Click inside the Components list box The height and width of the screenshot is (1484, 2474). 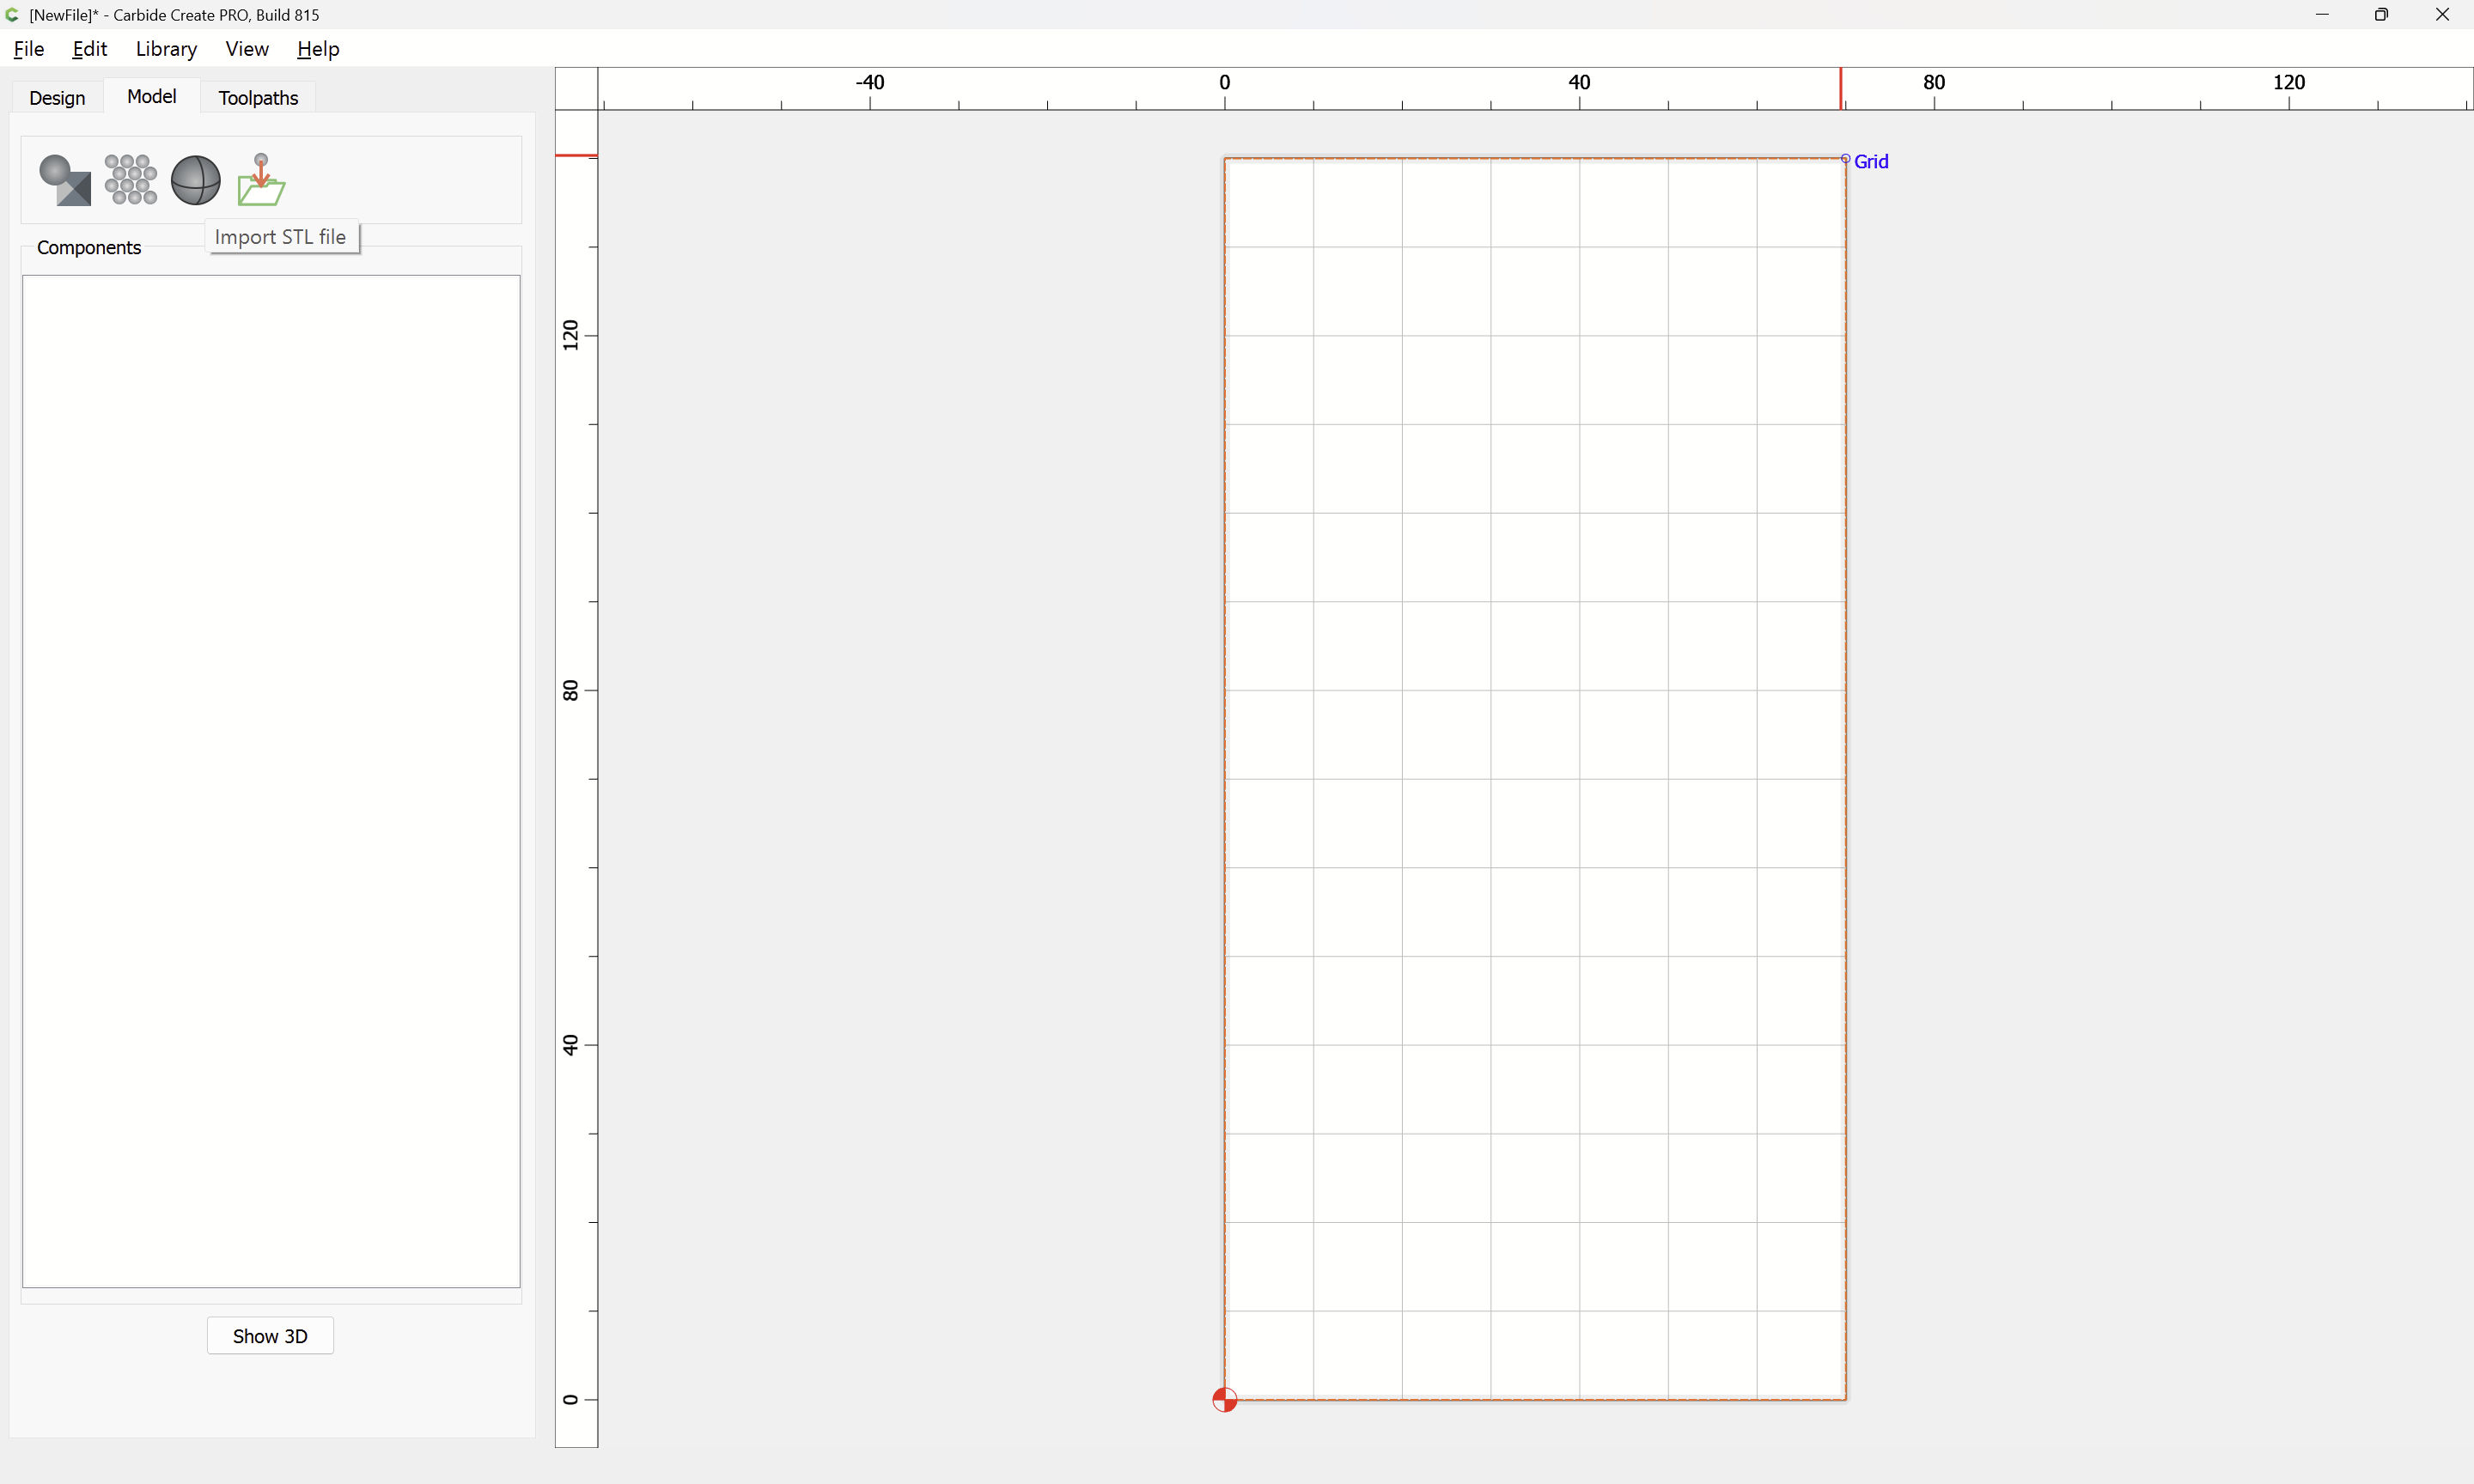point(271,781)
